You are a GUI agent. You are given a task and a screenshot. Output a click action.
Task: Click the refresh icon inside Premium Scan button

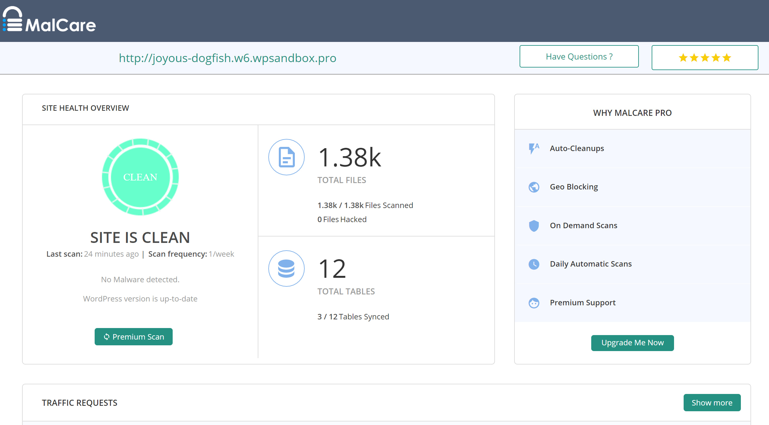tap(106, 337)
